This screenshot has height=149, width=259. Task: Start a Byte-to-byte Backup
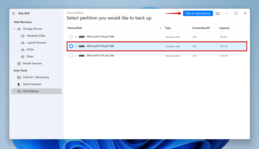pos(198,13)
